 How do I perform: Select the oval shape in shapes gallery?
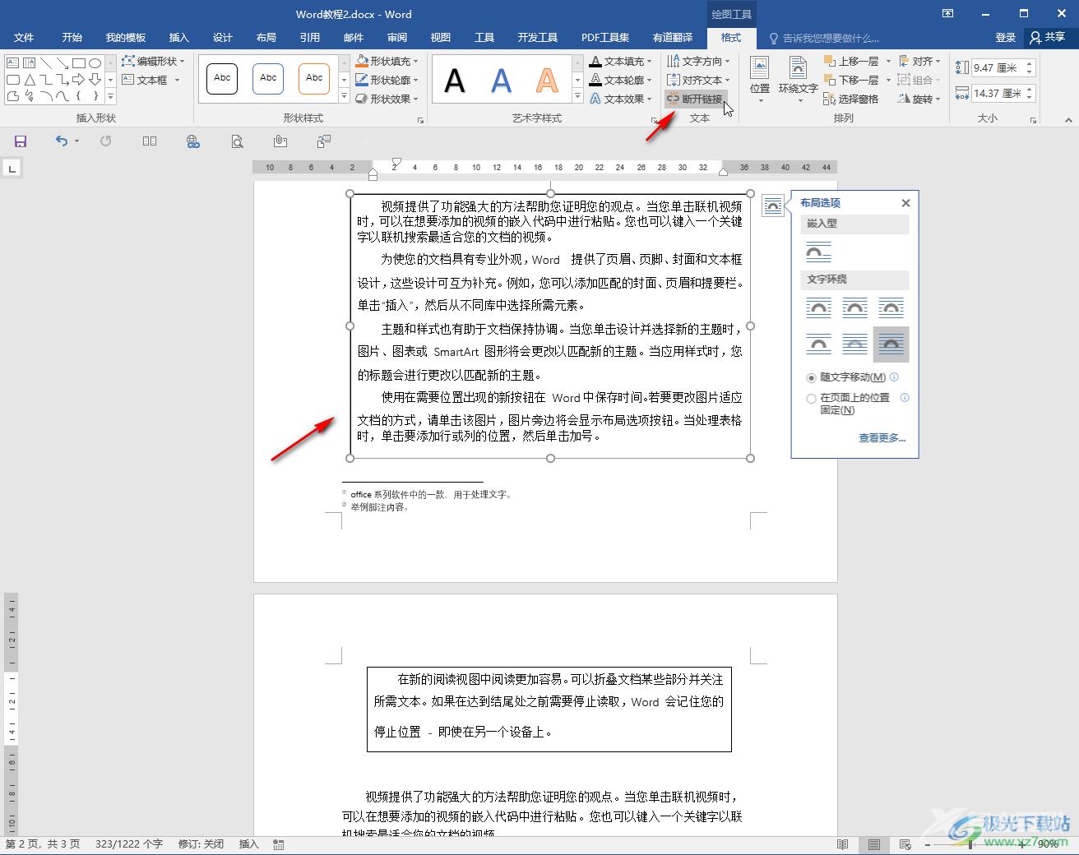click(95, 62)
